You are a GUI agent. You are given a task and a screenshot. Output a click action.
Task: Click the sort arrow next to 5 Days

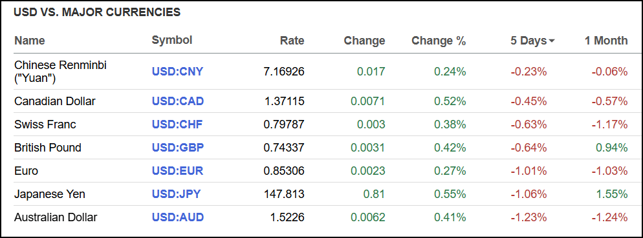[x=552, y=41]
